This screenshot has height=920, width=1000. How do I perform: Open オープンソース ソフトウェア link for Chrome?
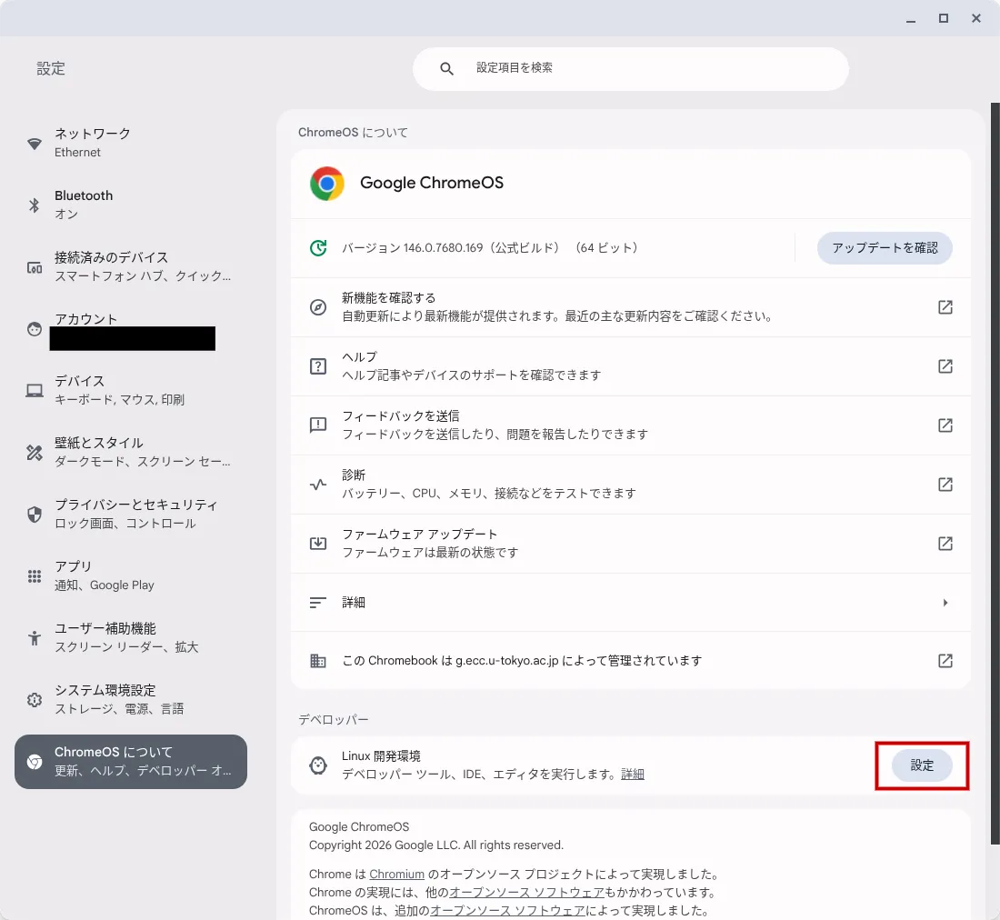[x=526, y=892]
